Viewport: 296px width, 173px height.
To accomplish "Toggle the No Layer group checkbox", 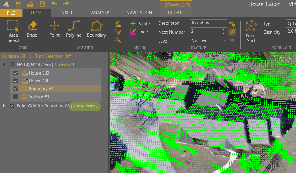I will click(x=12, y=64).
